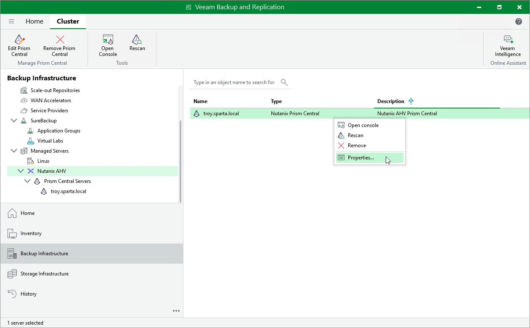Select Scale-out Repositories icon in tree

tap(24, 90)
